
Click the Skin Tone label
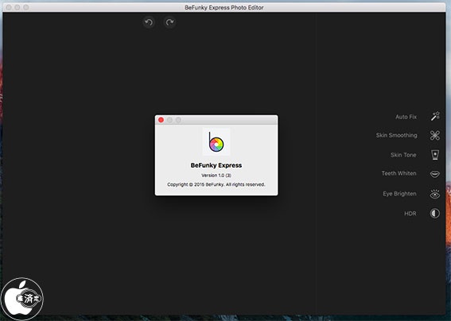click(x=403, y=155)
